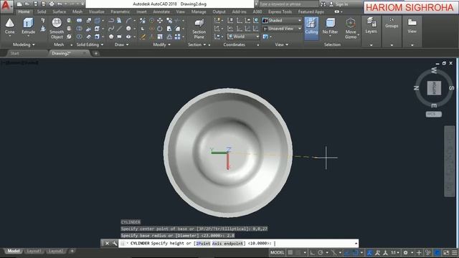This screenshot has height=258, width=459.
Task: Click the Move tool in Modify panel
Action: [160, 21]
